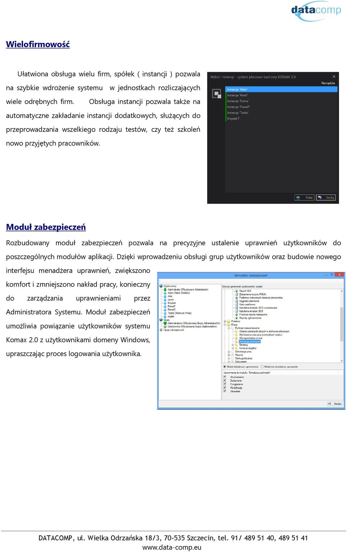Select Instancja 'Ania0' in instance list
Viewport: 347px width, 552px height.
tap(281, 95)
